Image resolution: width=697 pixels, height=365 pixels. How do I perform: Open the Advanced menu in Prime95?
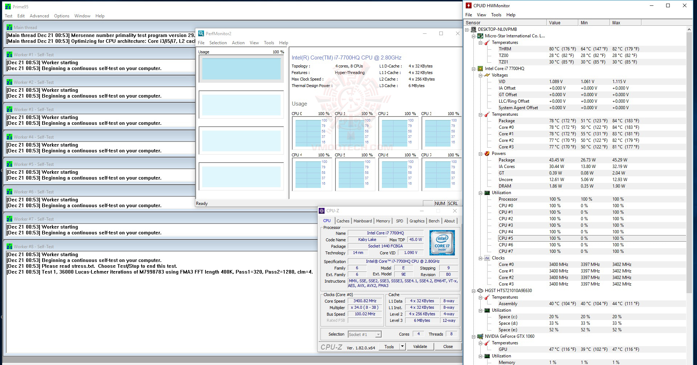pos(39,16)
